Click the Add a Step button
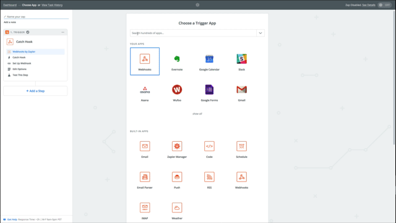Screen dimensions: 396x223 tap(35, 91)
